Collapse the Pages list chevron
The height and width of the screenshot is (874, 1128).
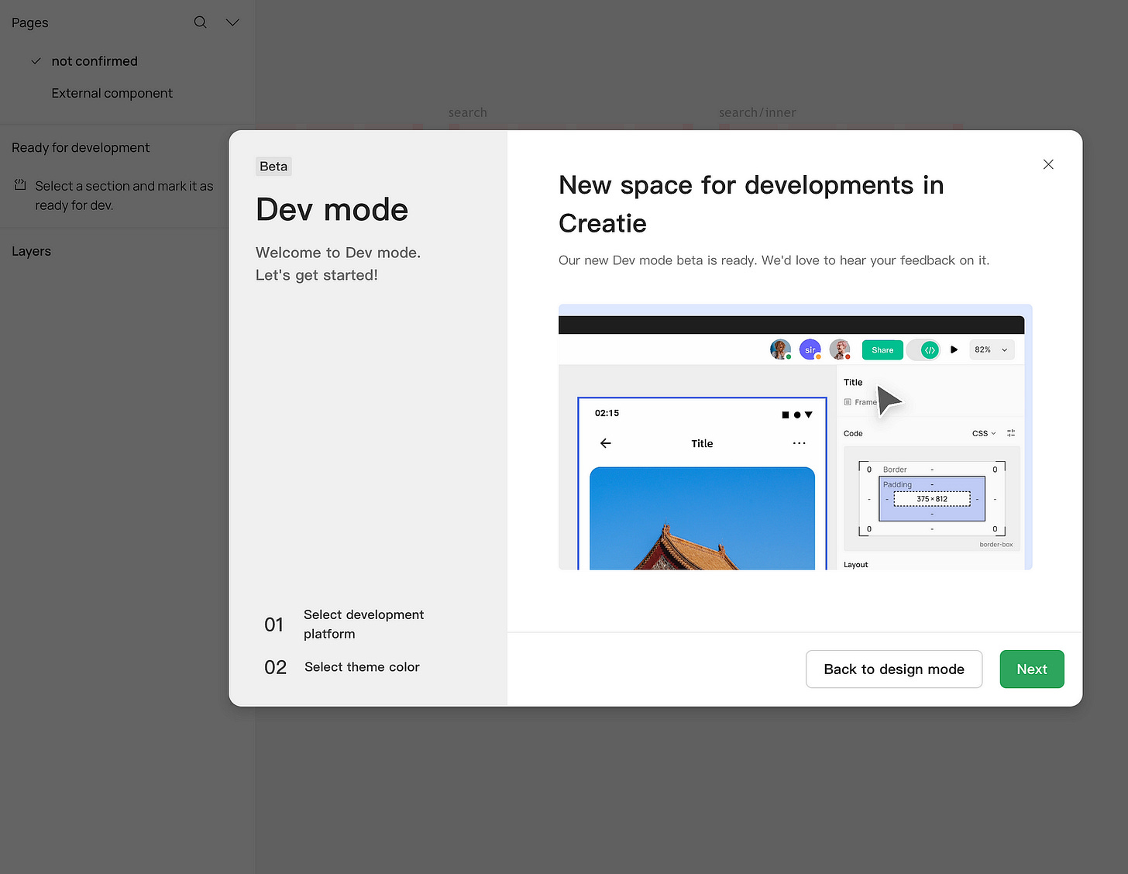point(232,22)
